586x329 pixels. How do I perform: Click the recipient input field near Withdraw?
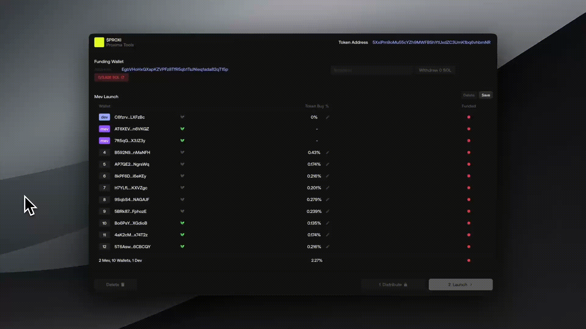click(371, 70)
